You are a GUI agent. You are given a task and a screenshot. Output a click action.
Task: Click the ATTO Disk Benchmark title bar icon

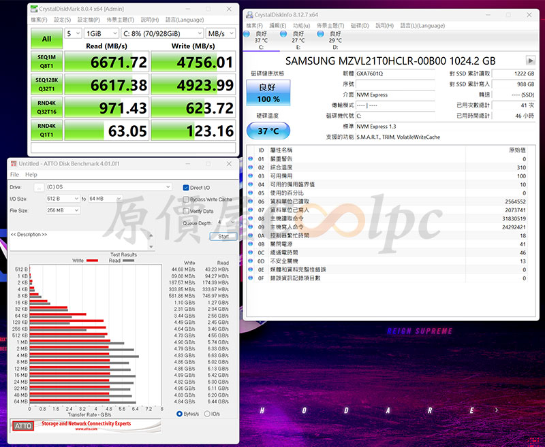14,163
